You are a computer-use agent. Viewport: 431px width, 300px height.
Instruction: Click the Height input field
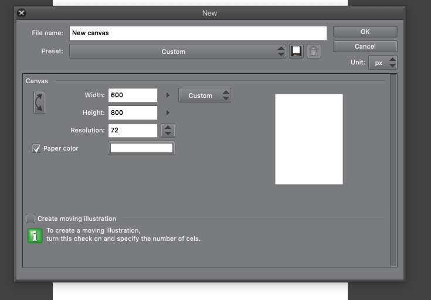pyautogui.click(x=133, y=112)
